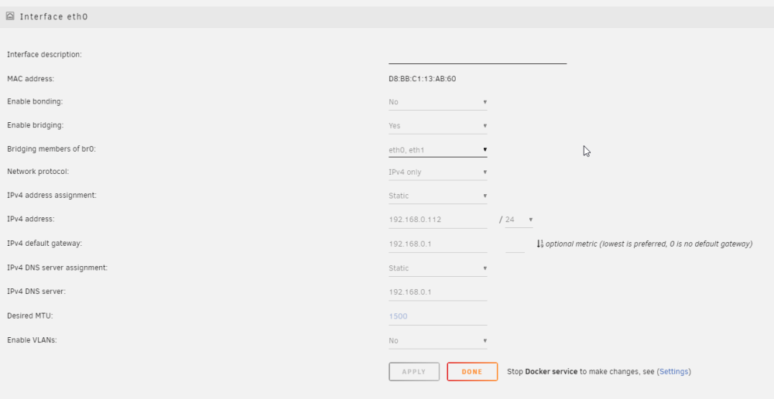Expand Bridging members of br0 dropdown
Image resolution: width=774 pixels, height=399 pixels.
(x=438, y=149)
